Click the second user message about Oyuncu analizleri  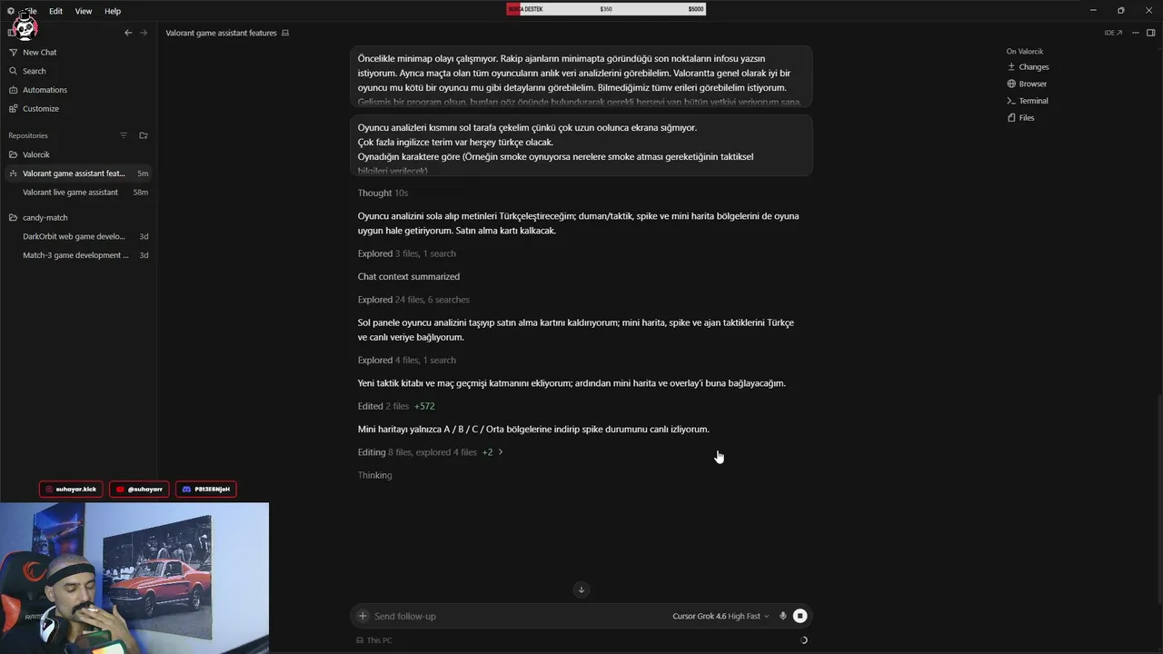coord(581,145)
